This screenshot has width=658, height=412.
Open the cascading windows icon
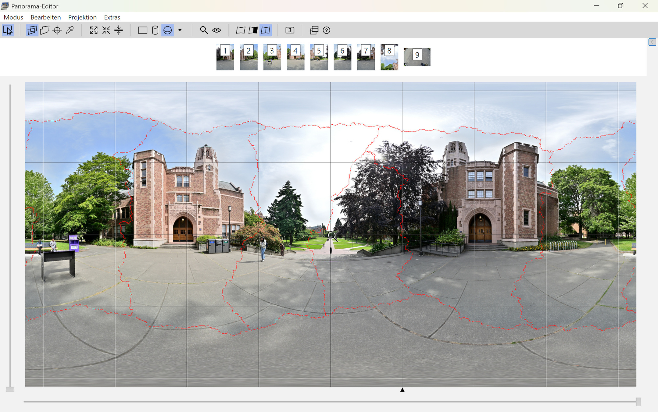pos(314,30)
